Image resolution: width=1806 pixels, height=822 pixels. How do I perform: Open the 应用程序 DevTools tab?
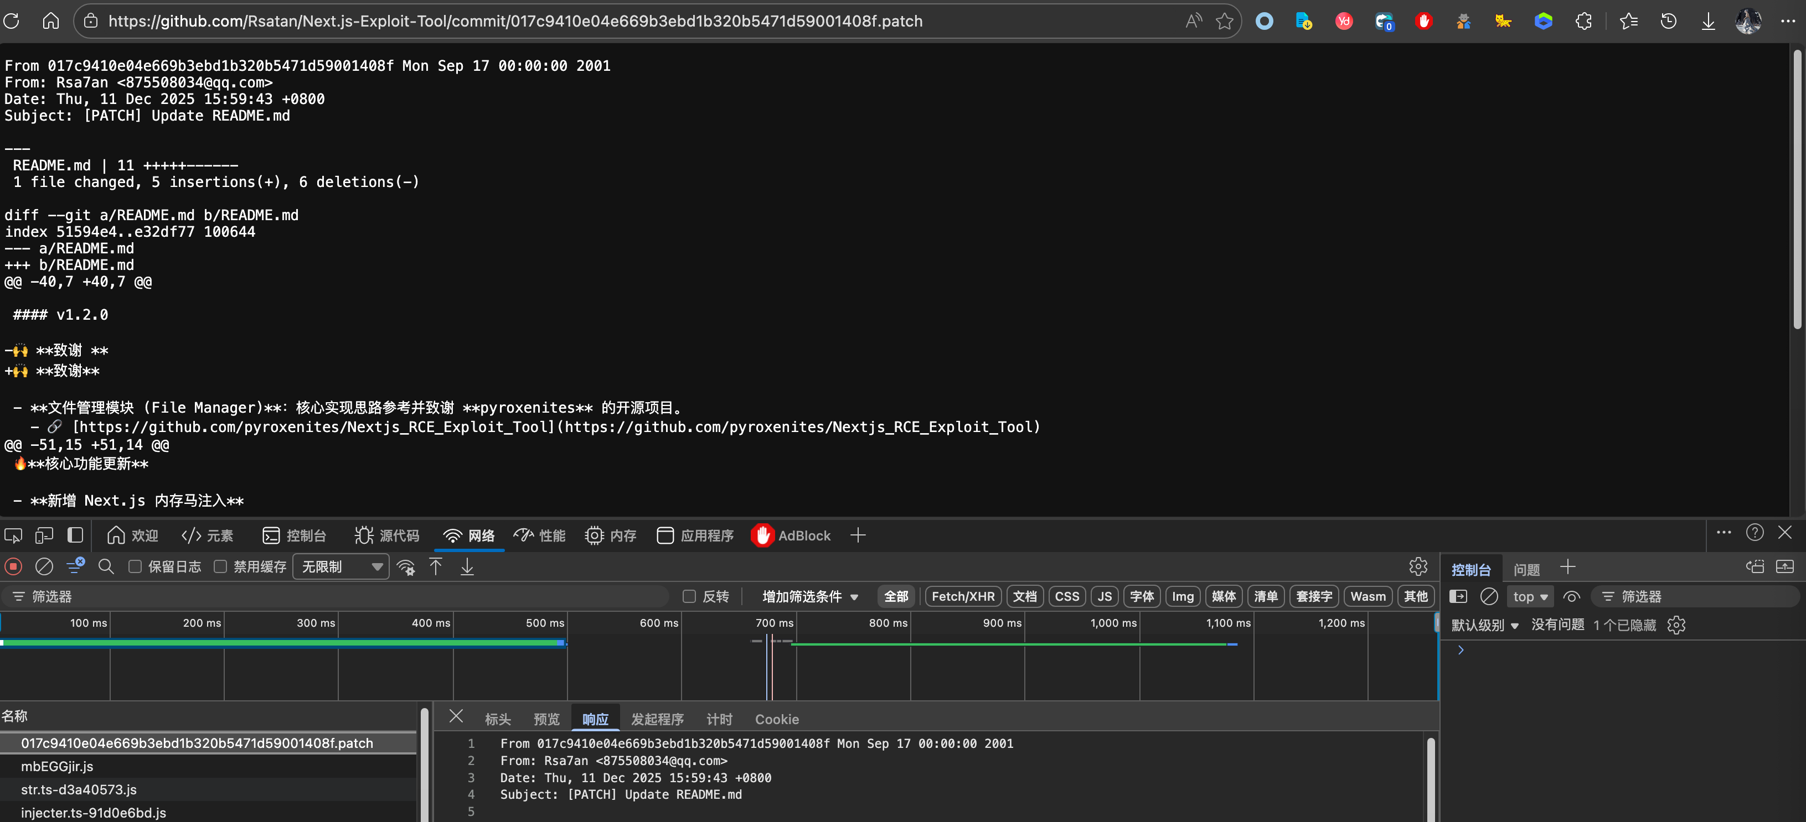click(695, 535)
